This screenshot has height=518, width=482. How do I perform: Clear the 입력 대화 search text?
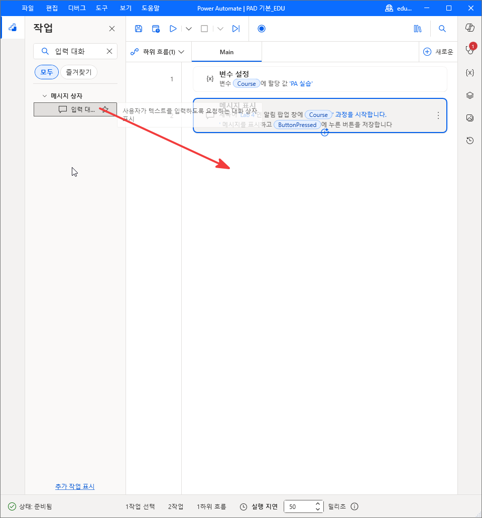coord(109,51)
